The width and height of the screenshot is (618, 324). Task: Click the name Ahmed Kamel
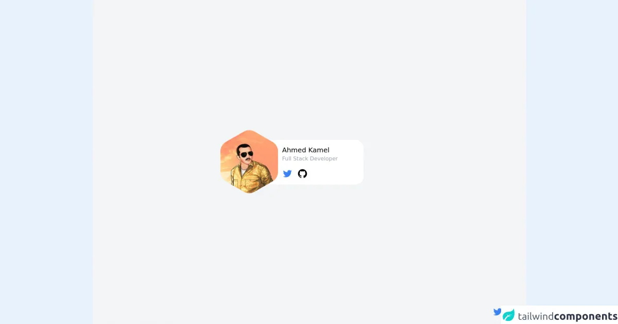coord(305,150)
